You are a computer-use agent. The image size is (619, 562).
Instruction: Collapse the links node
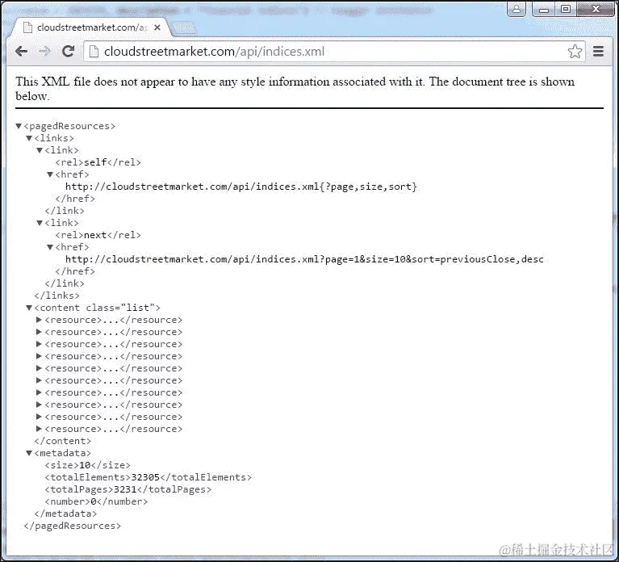pyautogui.click(x=29, y=138)
